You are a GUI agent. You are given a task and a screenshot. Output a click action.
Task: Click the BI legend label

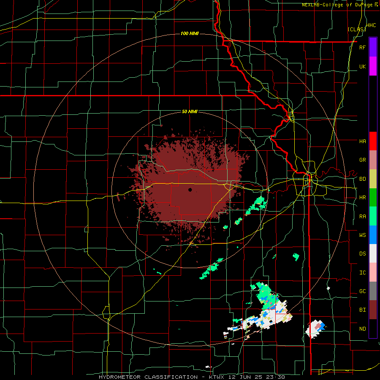(362, 310)
